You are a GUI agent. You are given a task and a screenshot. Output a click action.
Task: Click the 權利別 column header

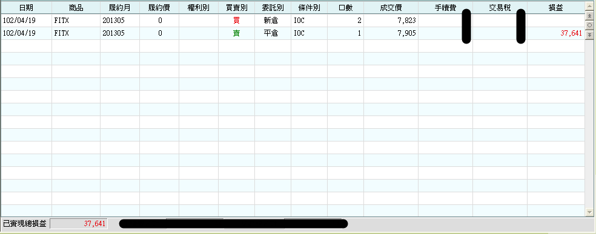199,8
